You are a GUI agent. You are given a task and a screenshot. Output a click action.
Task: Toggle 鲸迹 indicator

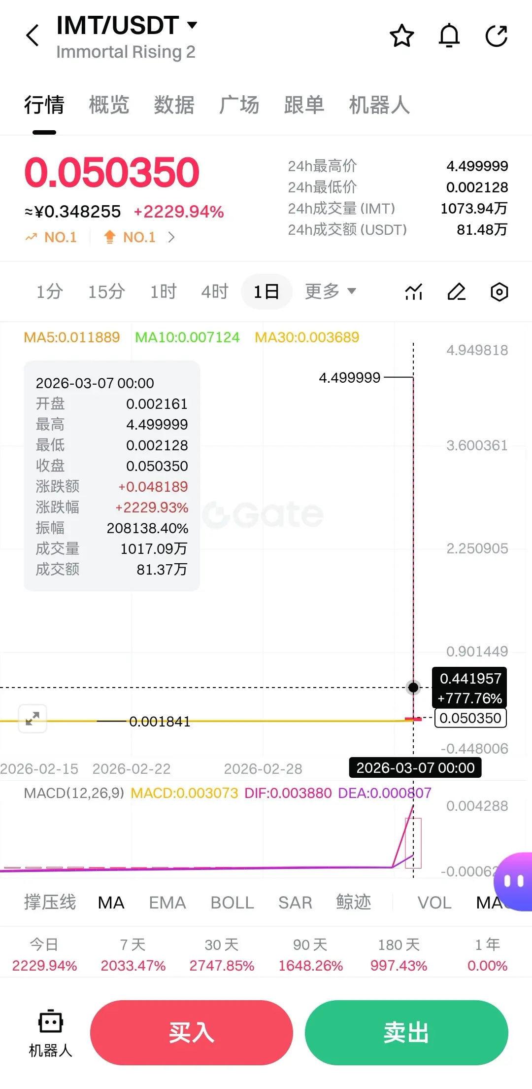pyautogui.click(x=354, y=902)
